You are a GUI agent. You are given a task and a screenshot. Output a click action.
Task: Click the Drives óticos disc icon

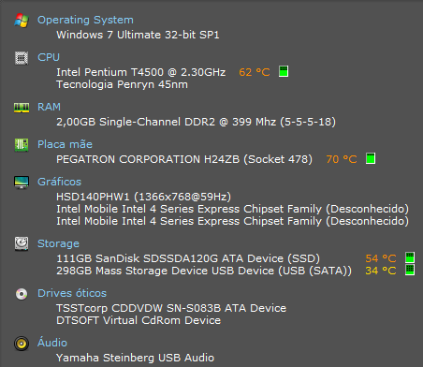pos(22,294)
